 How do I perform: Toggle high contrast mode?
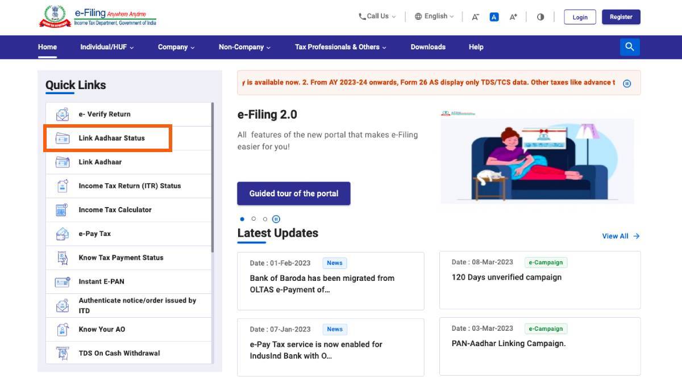tap(540, 17)
